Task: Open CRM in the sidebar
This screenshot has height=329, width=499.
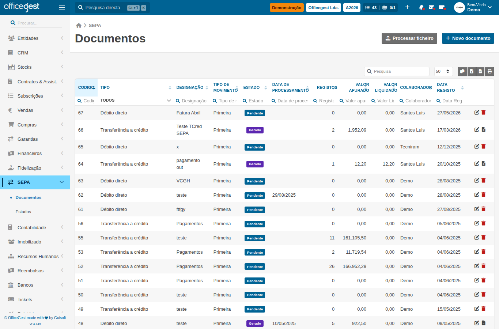Action: tap(35, 53)
